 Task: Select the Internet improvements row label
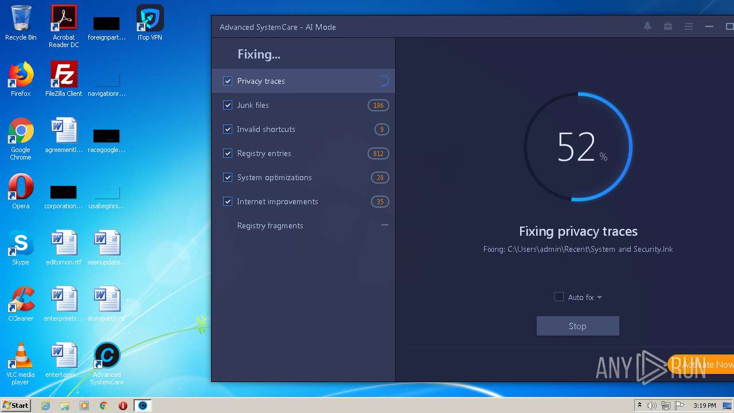click(x=278, y=201)
